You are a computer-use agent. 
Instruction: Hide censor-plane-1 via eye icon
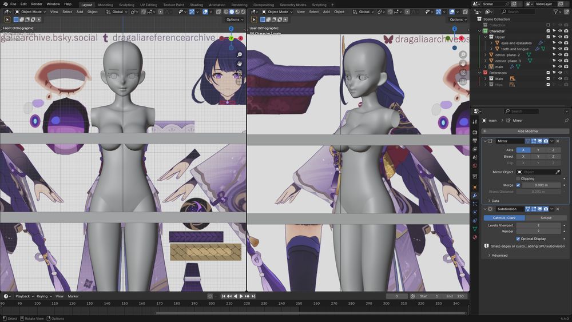coord(560,61)
